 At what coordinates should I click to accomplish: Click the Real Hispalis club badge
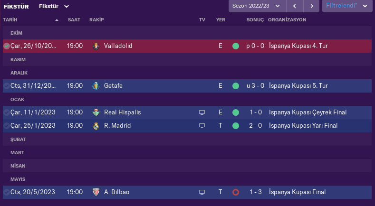(x=96, y=112)
